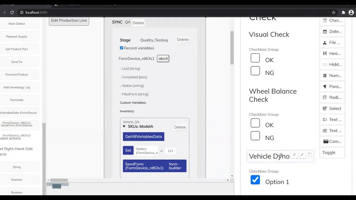Open browser extensions puzzle icon
The image size is (356, 200).
[343, 12]
